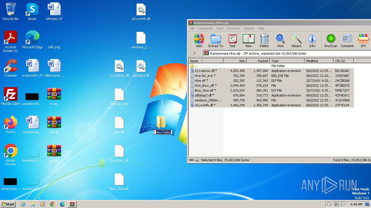Go up one folder level arrow

[x=194, y=53]
